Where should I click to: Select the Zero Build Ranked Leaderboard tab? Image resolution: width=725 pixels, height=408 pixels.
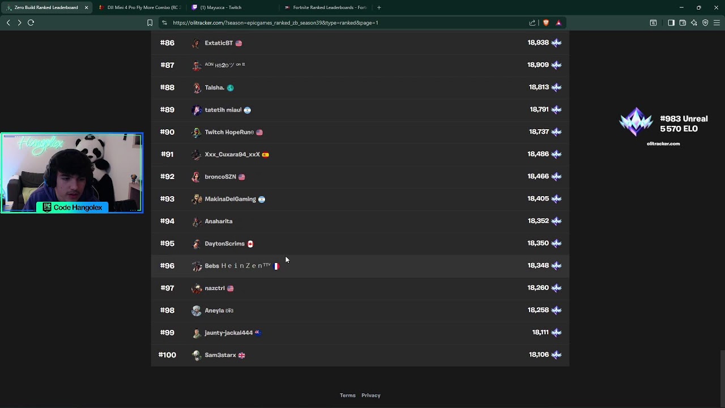(46, 7)
